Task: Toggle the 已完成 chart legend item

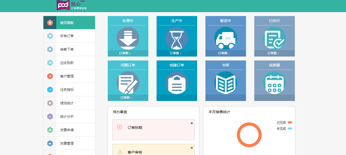Action: point(284,122)
